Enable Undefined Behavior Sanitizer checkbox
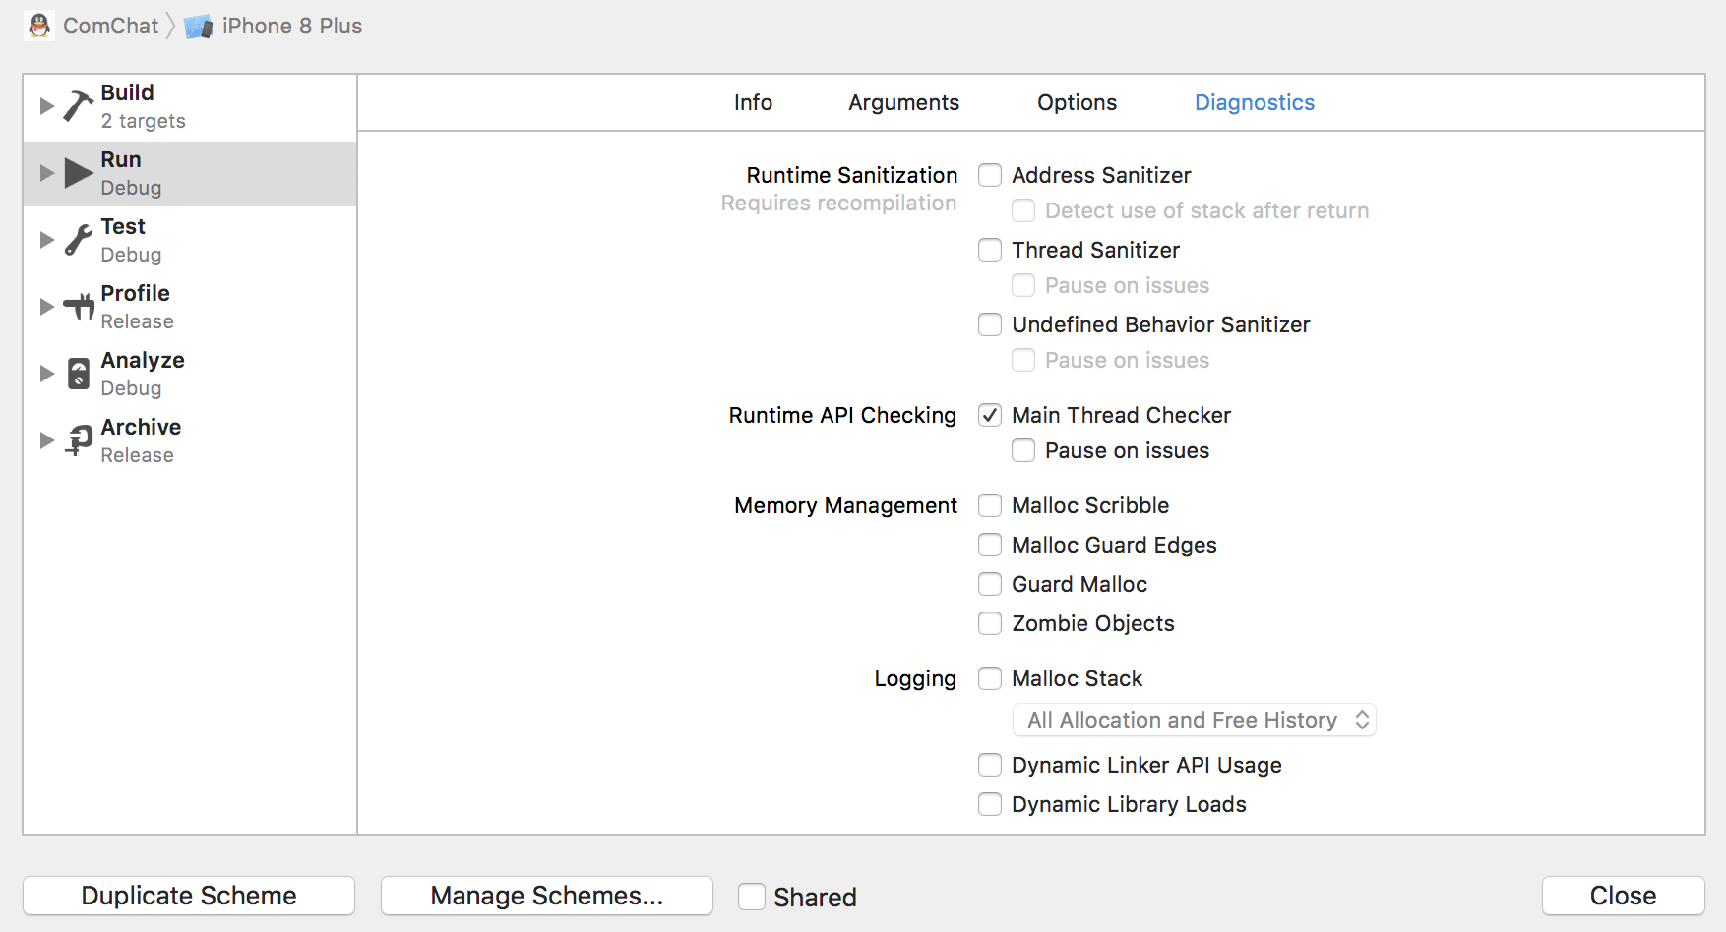 [990, 324]
